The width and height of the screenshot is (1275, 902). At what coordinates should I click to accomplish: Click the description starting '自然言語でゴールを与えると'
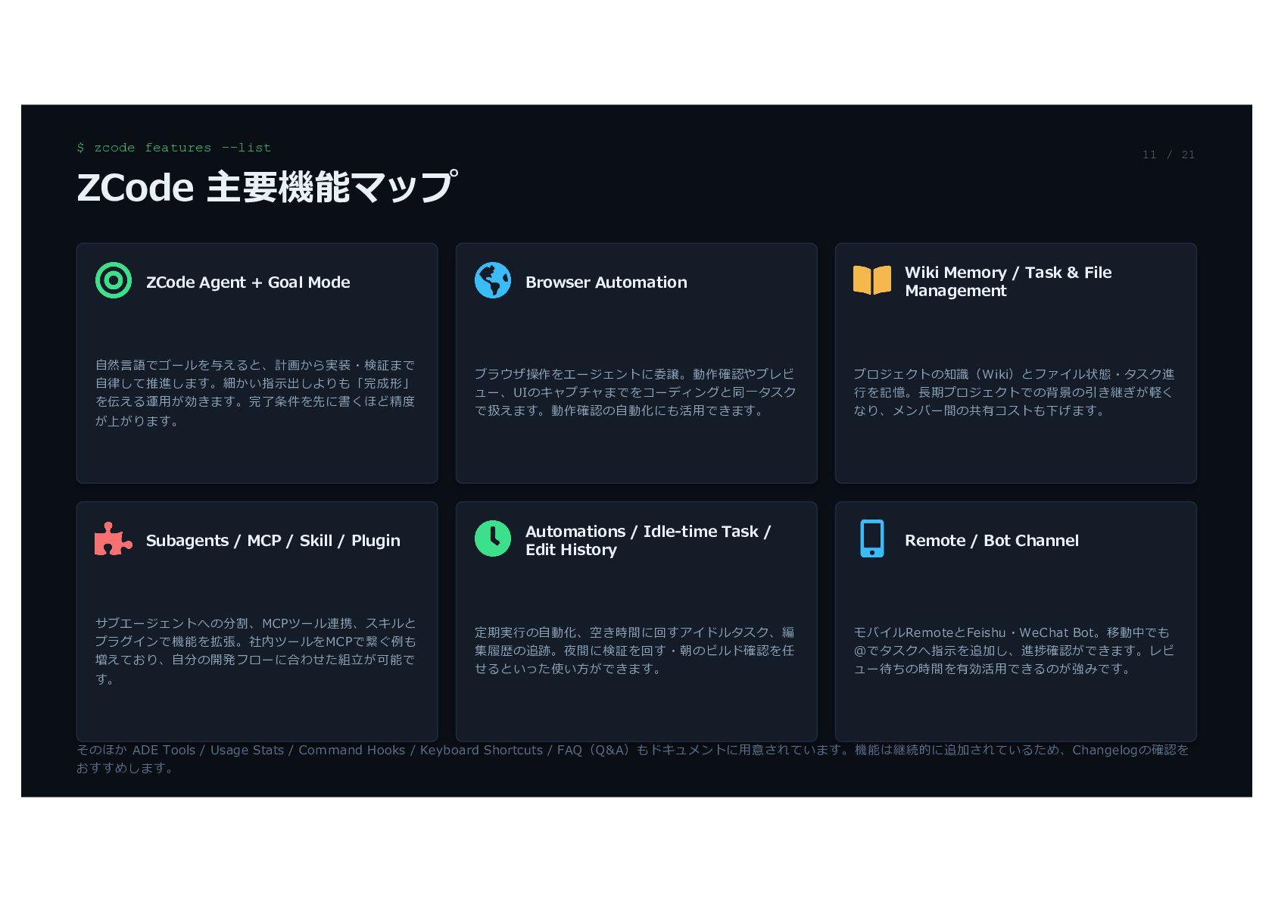pyautogui.click(x=255, y=393)
